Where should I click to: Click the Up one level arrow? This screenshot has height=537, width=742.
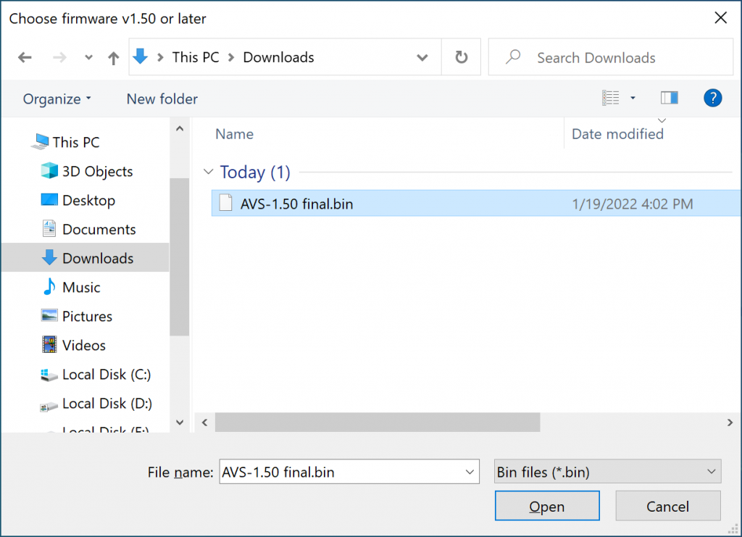tap(113, 58)
